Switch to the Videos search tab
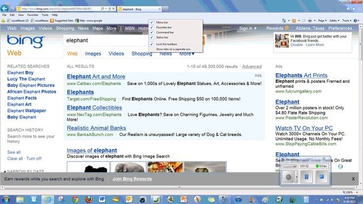 click(x=116, y=54)
